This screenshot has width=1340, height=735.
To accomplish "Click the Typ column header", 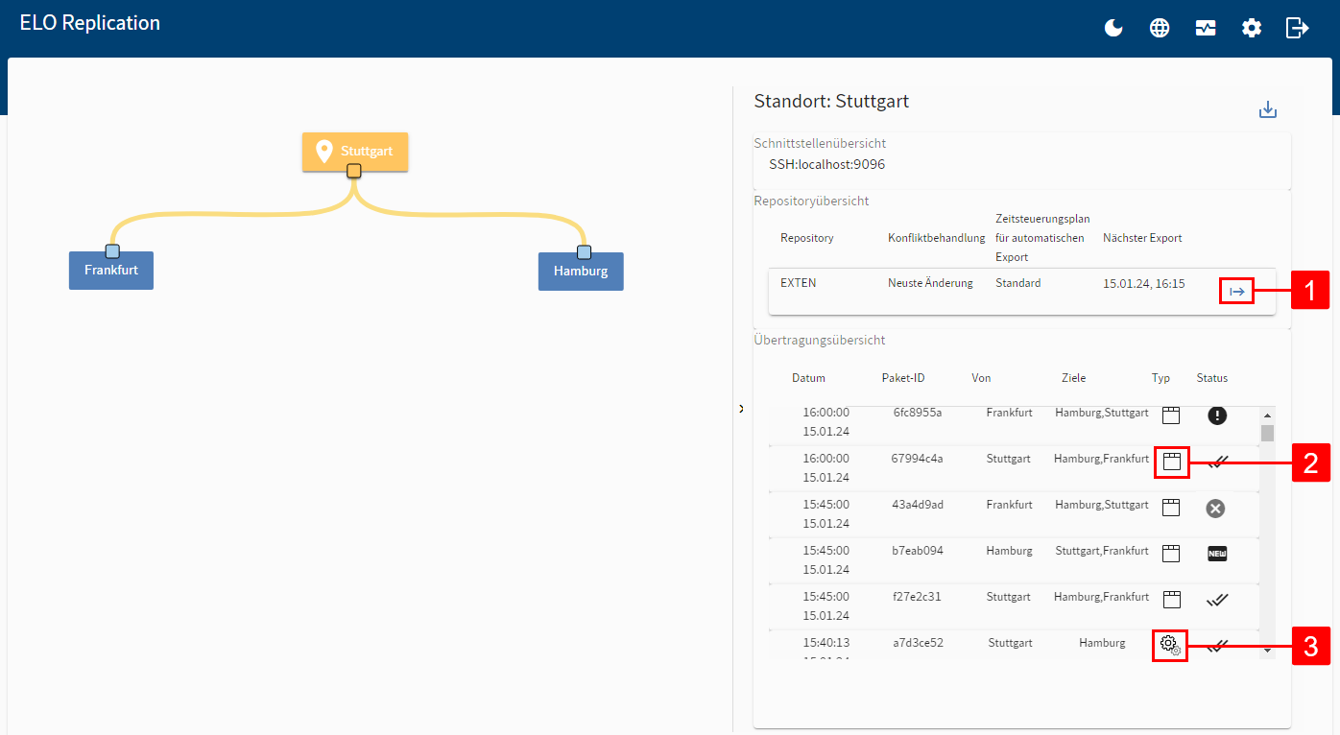I will 1161,378.
